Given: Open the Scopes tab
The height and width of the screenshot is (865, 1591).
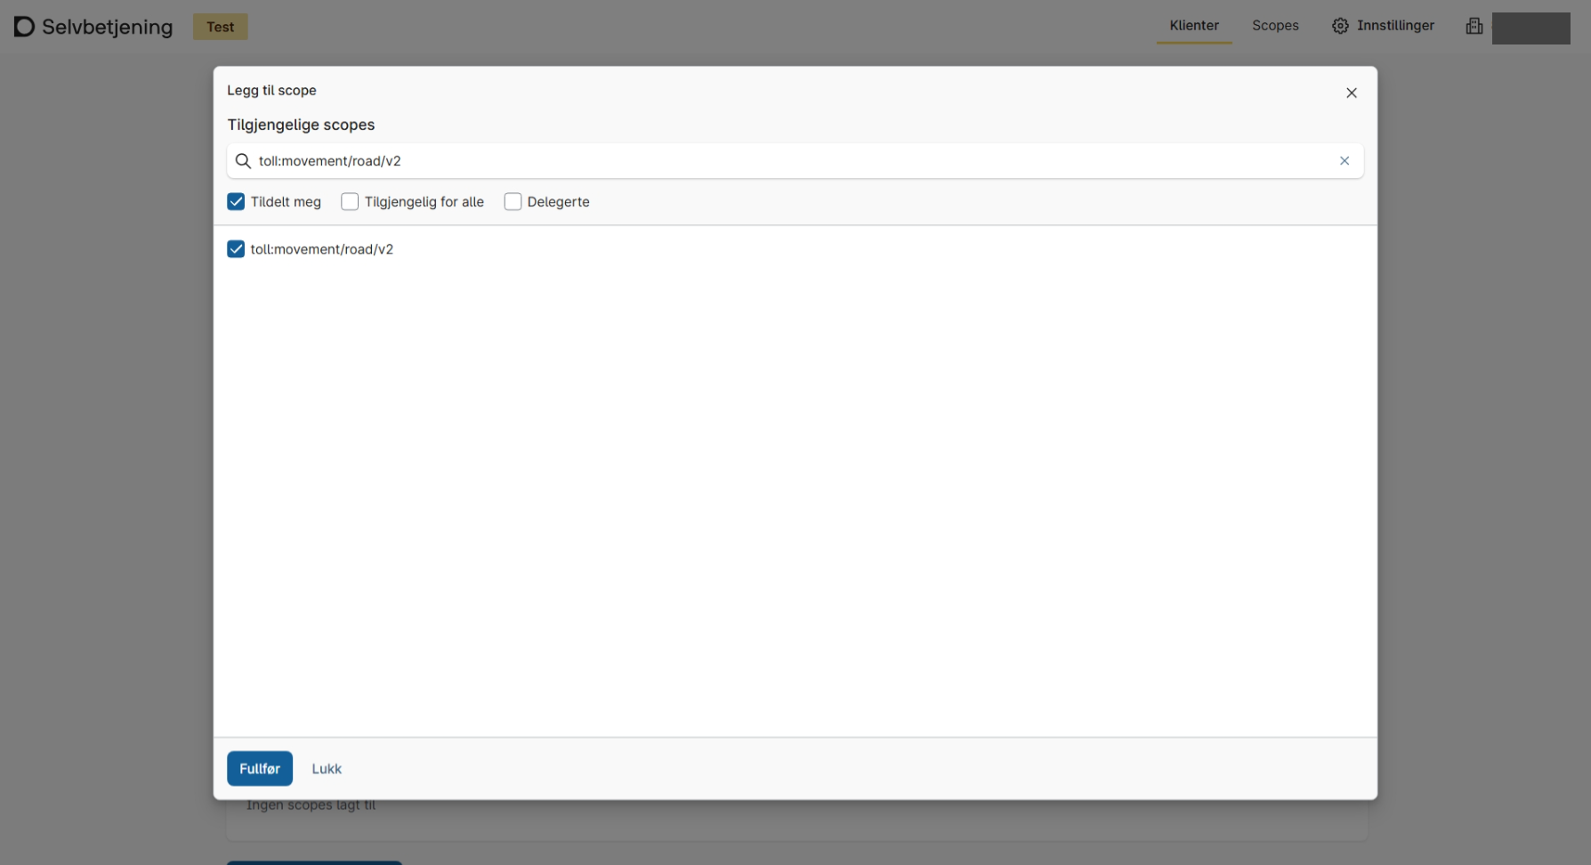Looking at the screenshot, I should [1275, 26].
